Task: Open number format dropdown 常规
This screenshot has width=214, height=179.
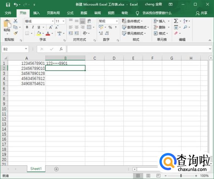Action: (117, 21)
